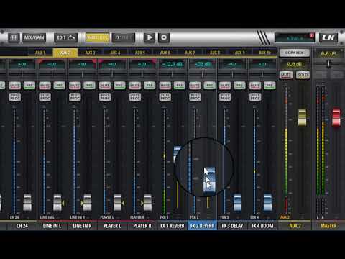Select the AUX 5 tab

point(140,53)
